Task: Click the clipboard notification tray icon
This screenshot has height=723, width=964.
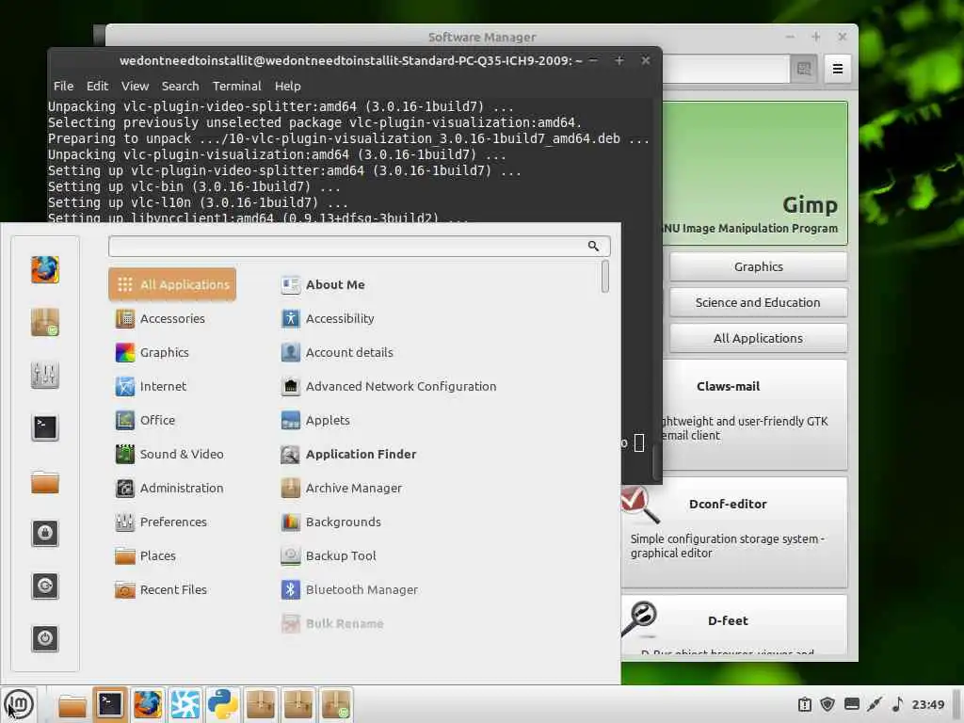Action: pyautogui.click(x=804, y=704)
